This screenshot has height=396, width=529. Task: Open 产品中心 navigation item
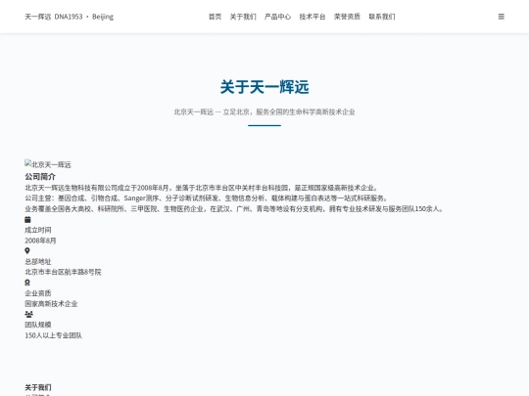click(277, 17)
